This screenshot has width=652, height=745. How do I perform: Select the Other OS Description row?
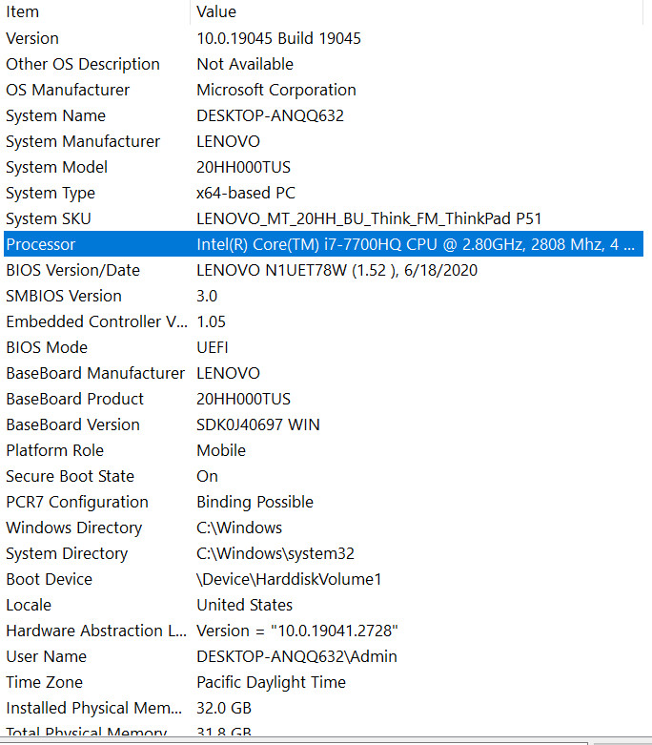point(83,64)
